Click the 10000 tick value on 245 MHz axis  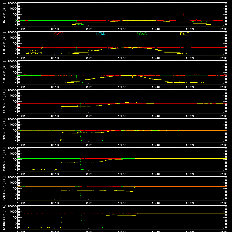(12, 3)
